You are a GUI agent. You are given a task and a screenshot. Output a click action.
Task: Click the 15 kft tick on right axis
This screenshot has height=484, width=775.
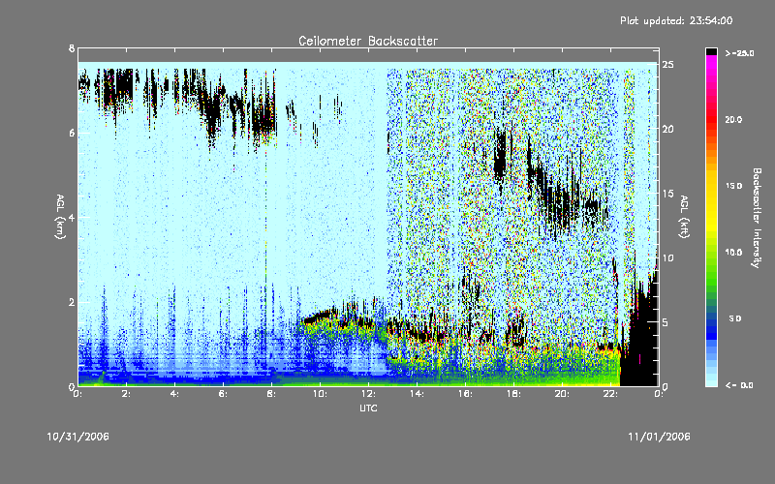point(667,194)
